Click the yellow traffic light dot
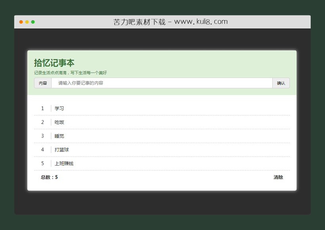 (26, 22)
